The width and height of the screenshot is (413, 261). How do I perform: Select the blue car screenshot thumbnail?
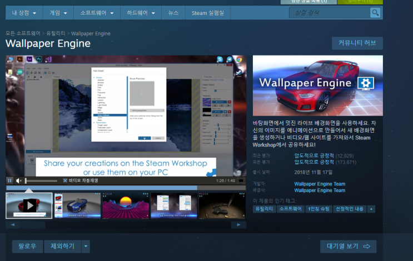(77, 205)
